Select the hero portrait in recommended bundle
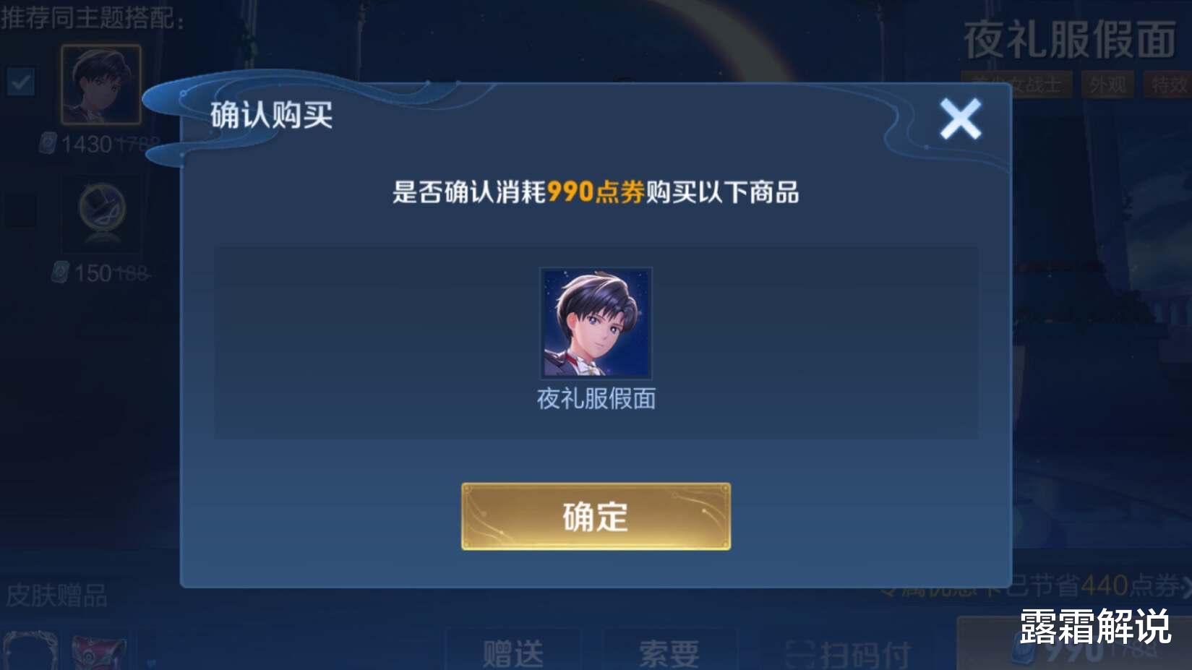The width and height of the screenshot is (1192, 670). (x=101, y=85)
